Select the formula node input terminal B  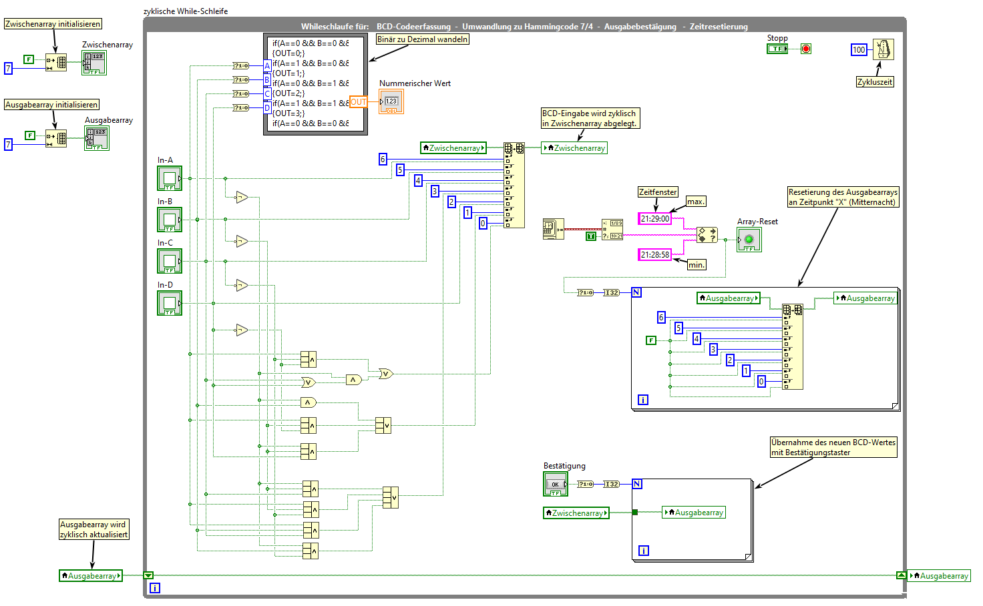coord(267,79)
